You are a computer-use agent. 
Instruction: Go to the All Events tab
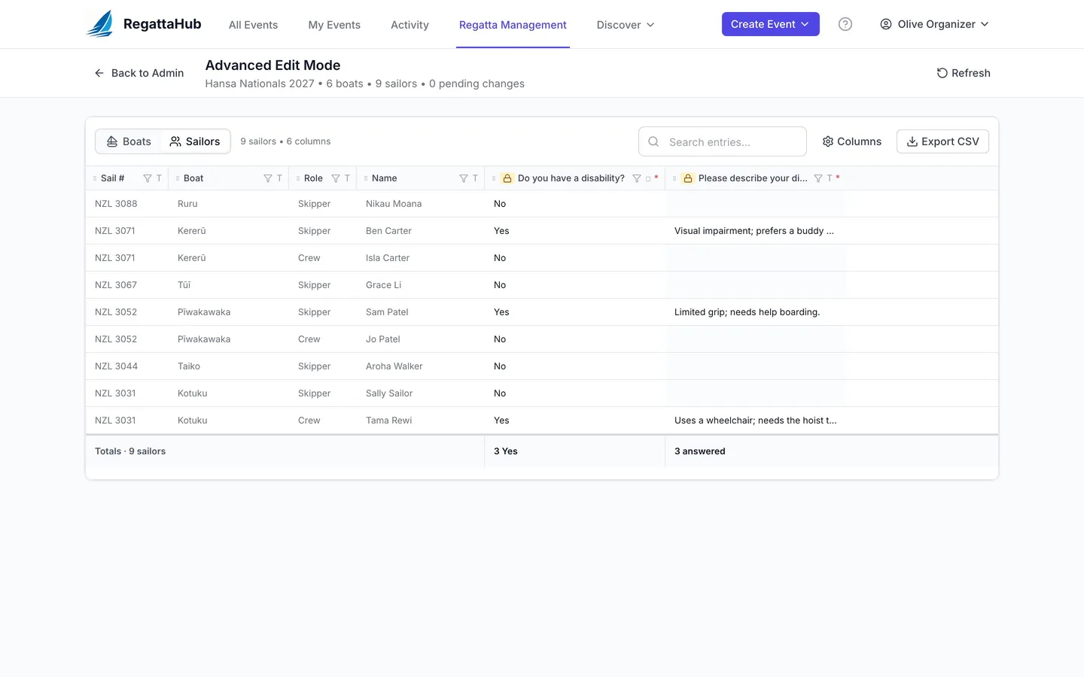[253, 25]
